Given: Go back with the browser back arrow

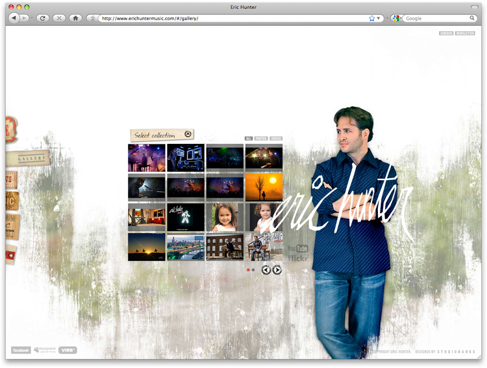Looking at the screenshot, I should click(x=14, y=18).
